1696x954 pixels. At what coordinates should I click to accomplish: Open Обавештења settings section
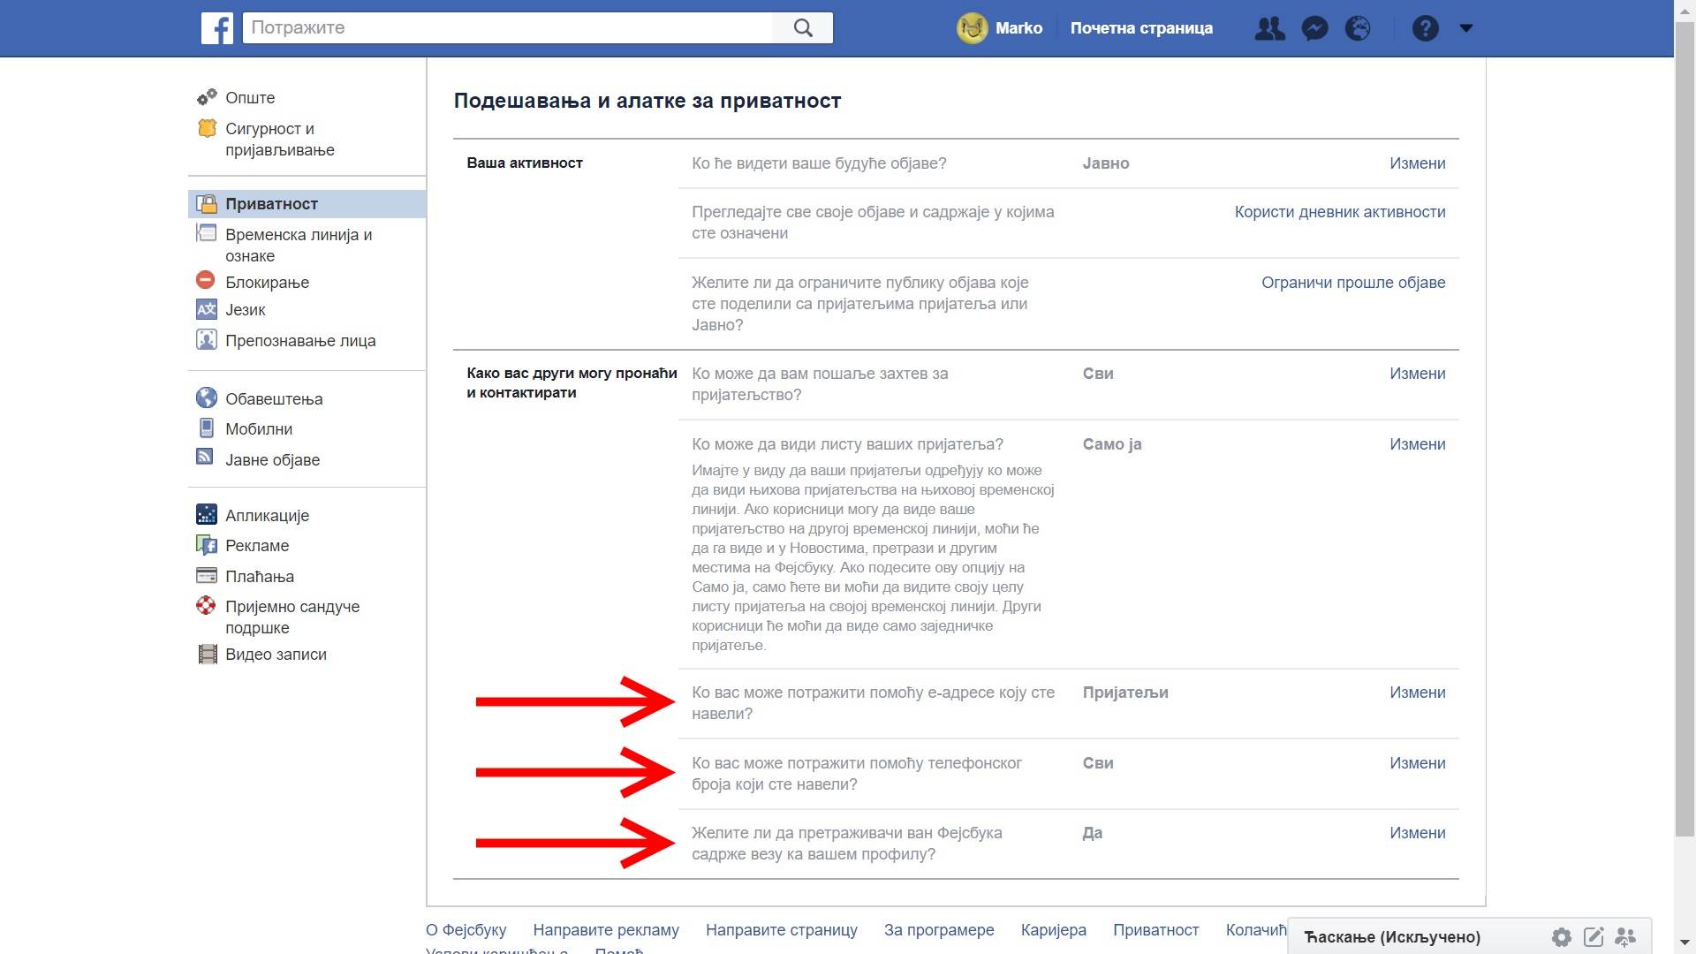coord(274,399)
